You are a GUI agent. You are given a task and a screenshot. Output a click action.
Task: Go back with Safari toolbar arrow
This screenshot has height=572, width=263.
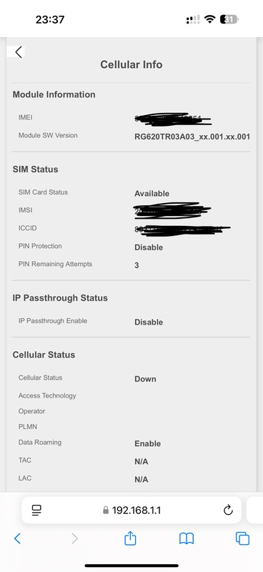(x=17, y=538)
